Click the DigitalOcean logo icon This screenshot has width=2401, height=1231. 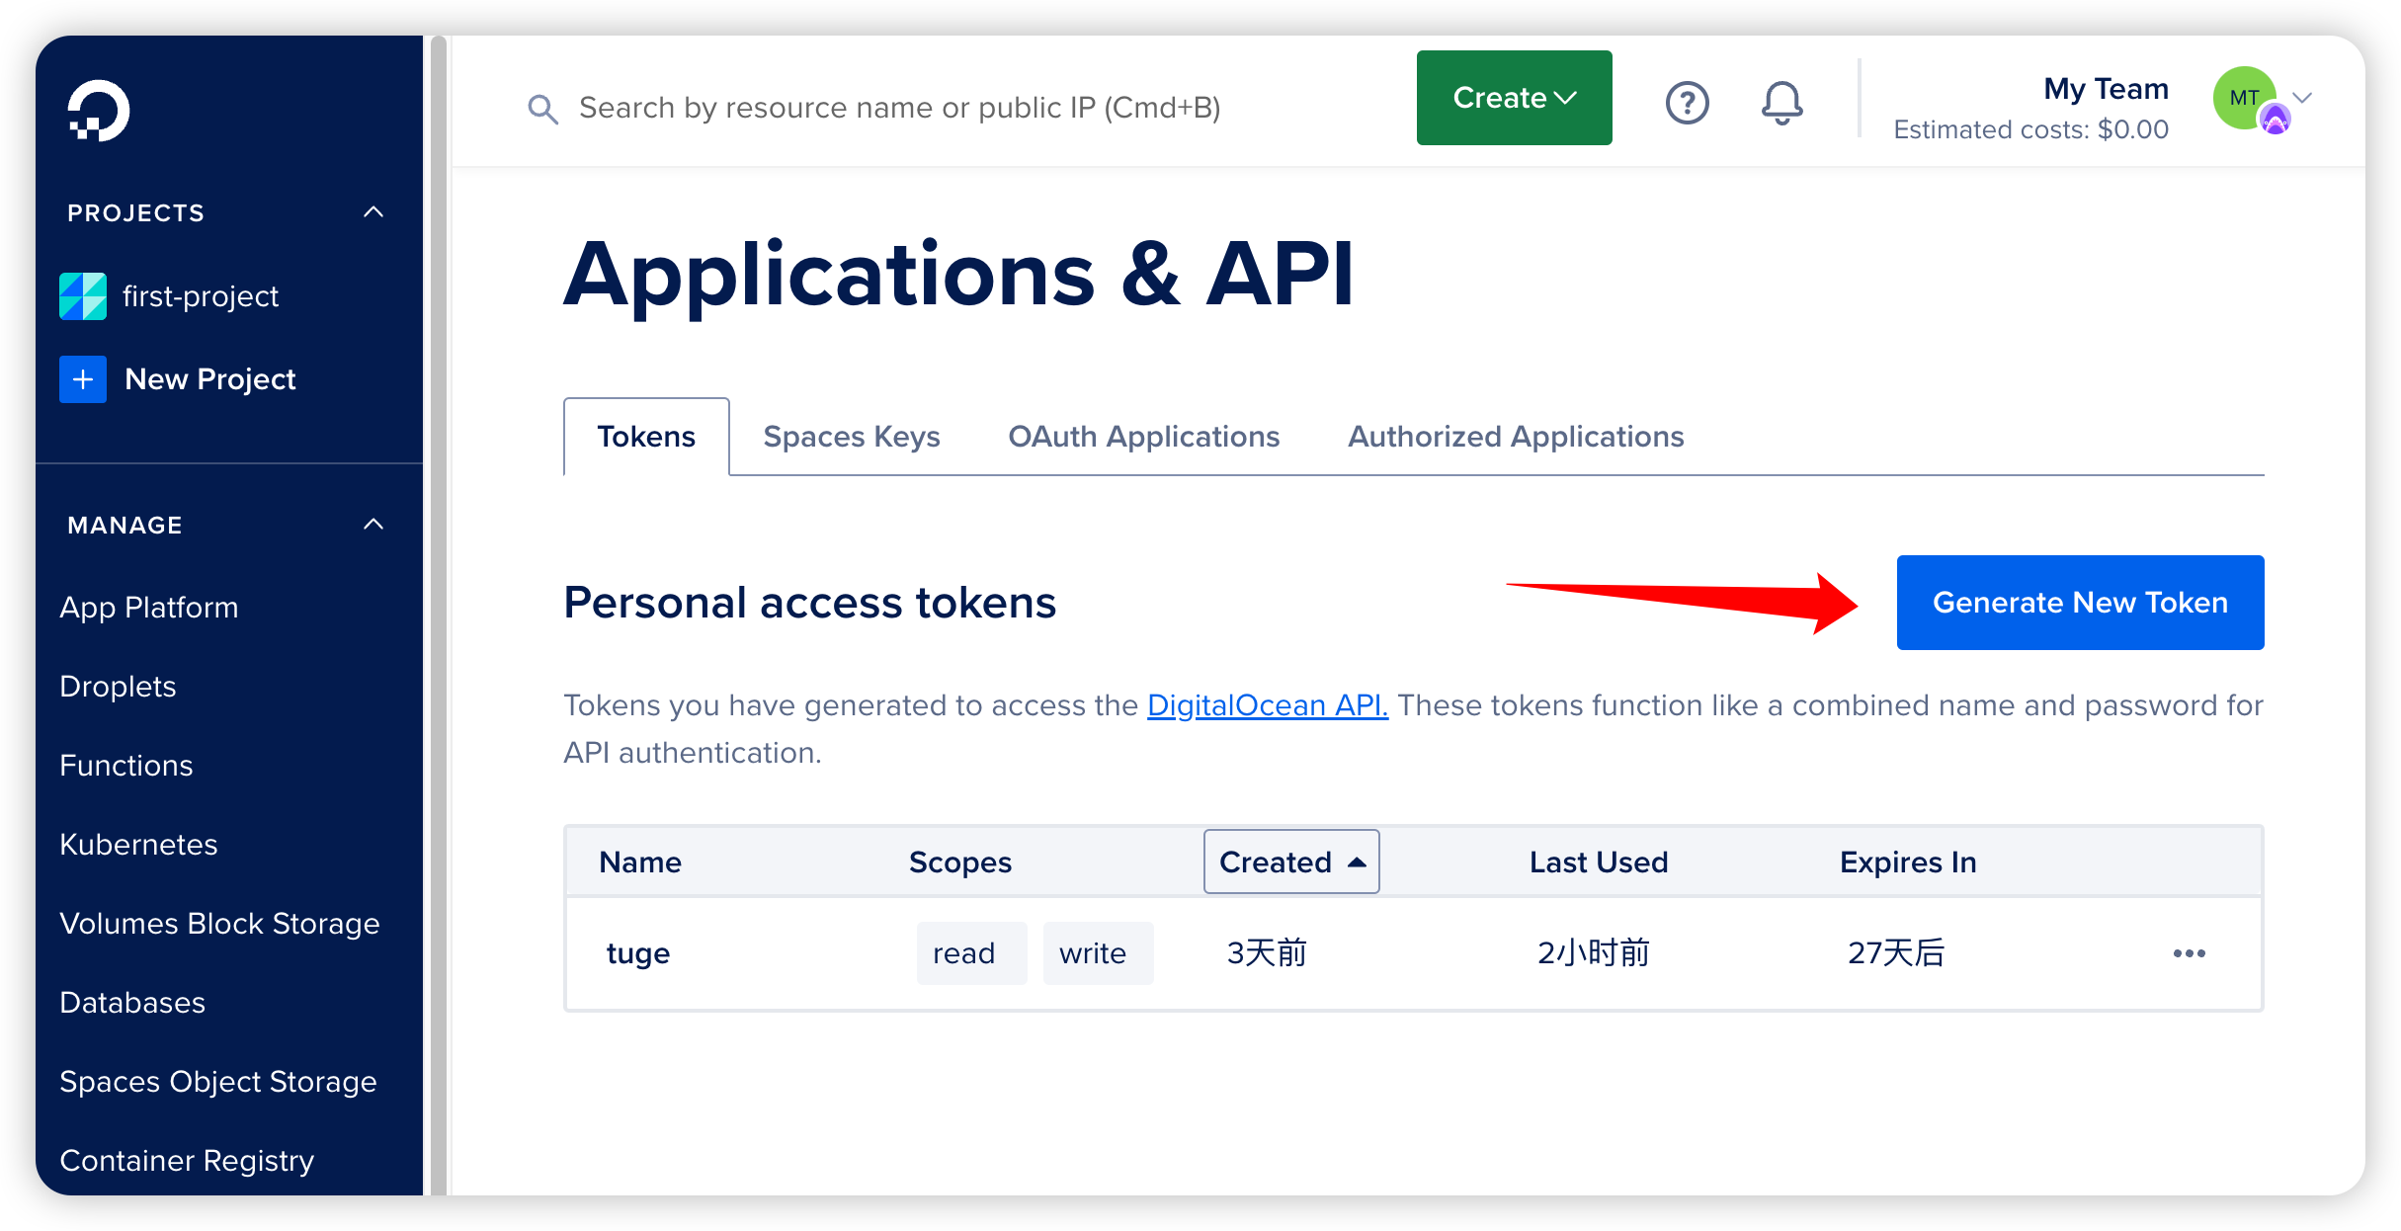98,111
